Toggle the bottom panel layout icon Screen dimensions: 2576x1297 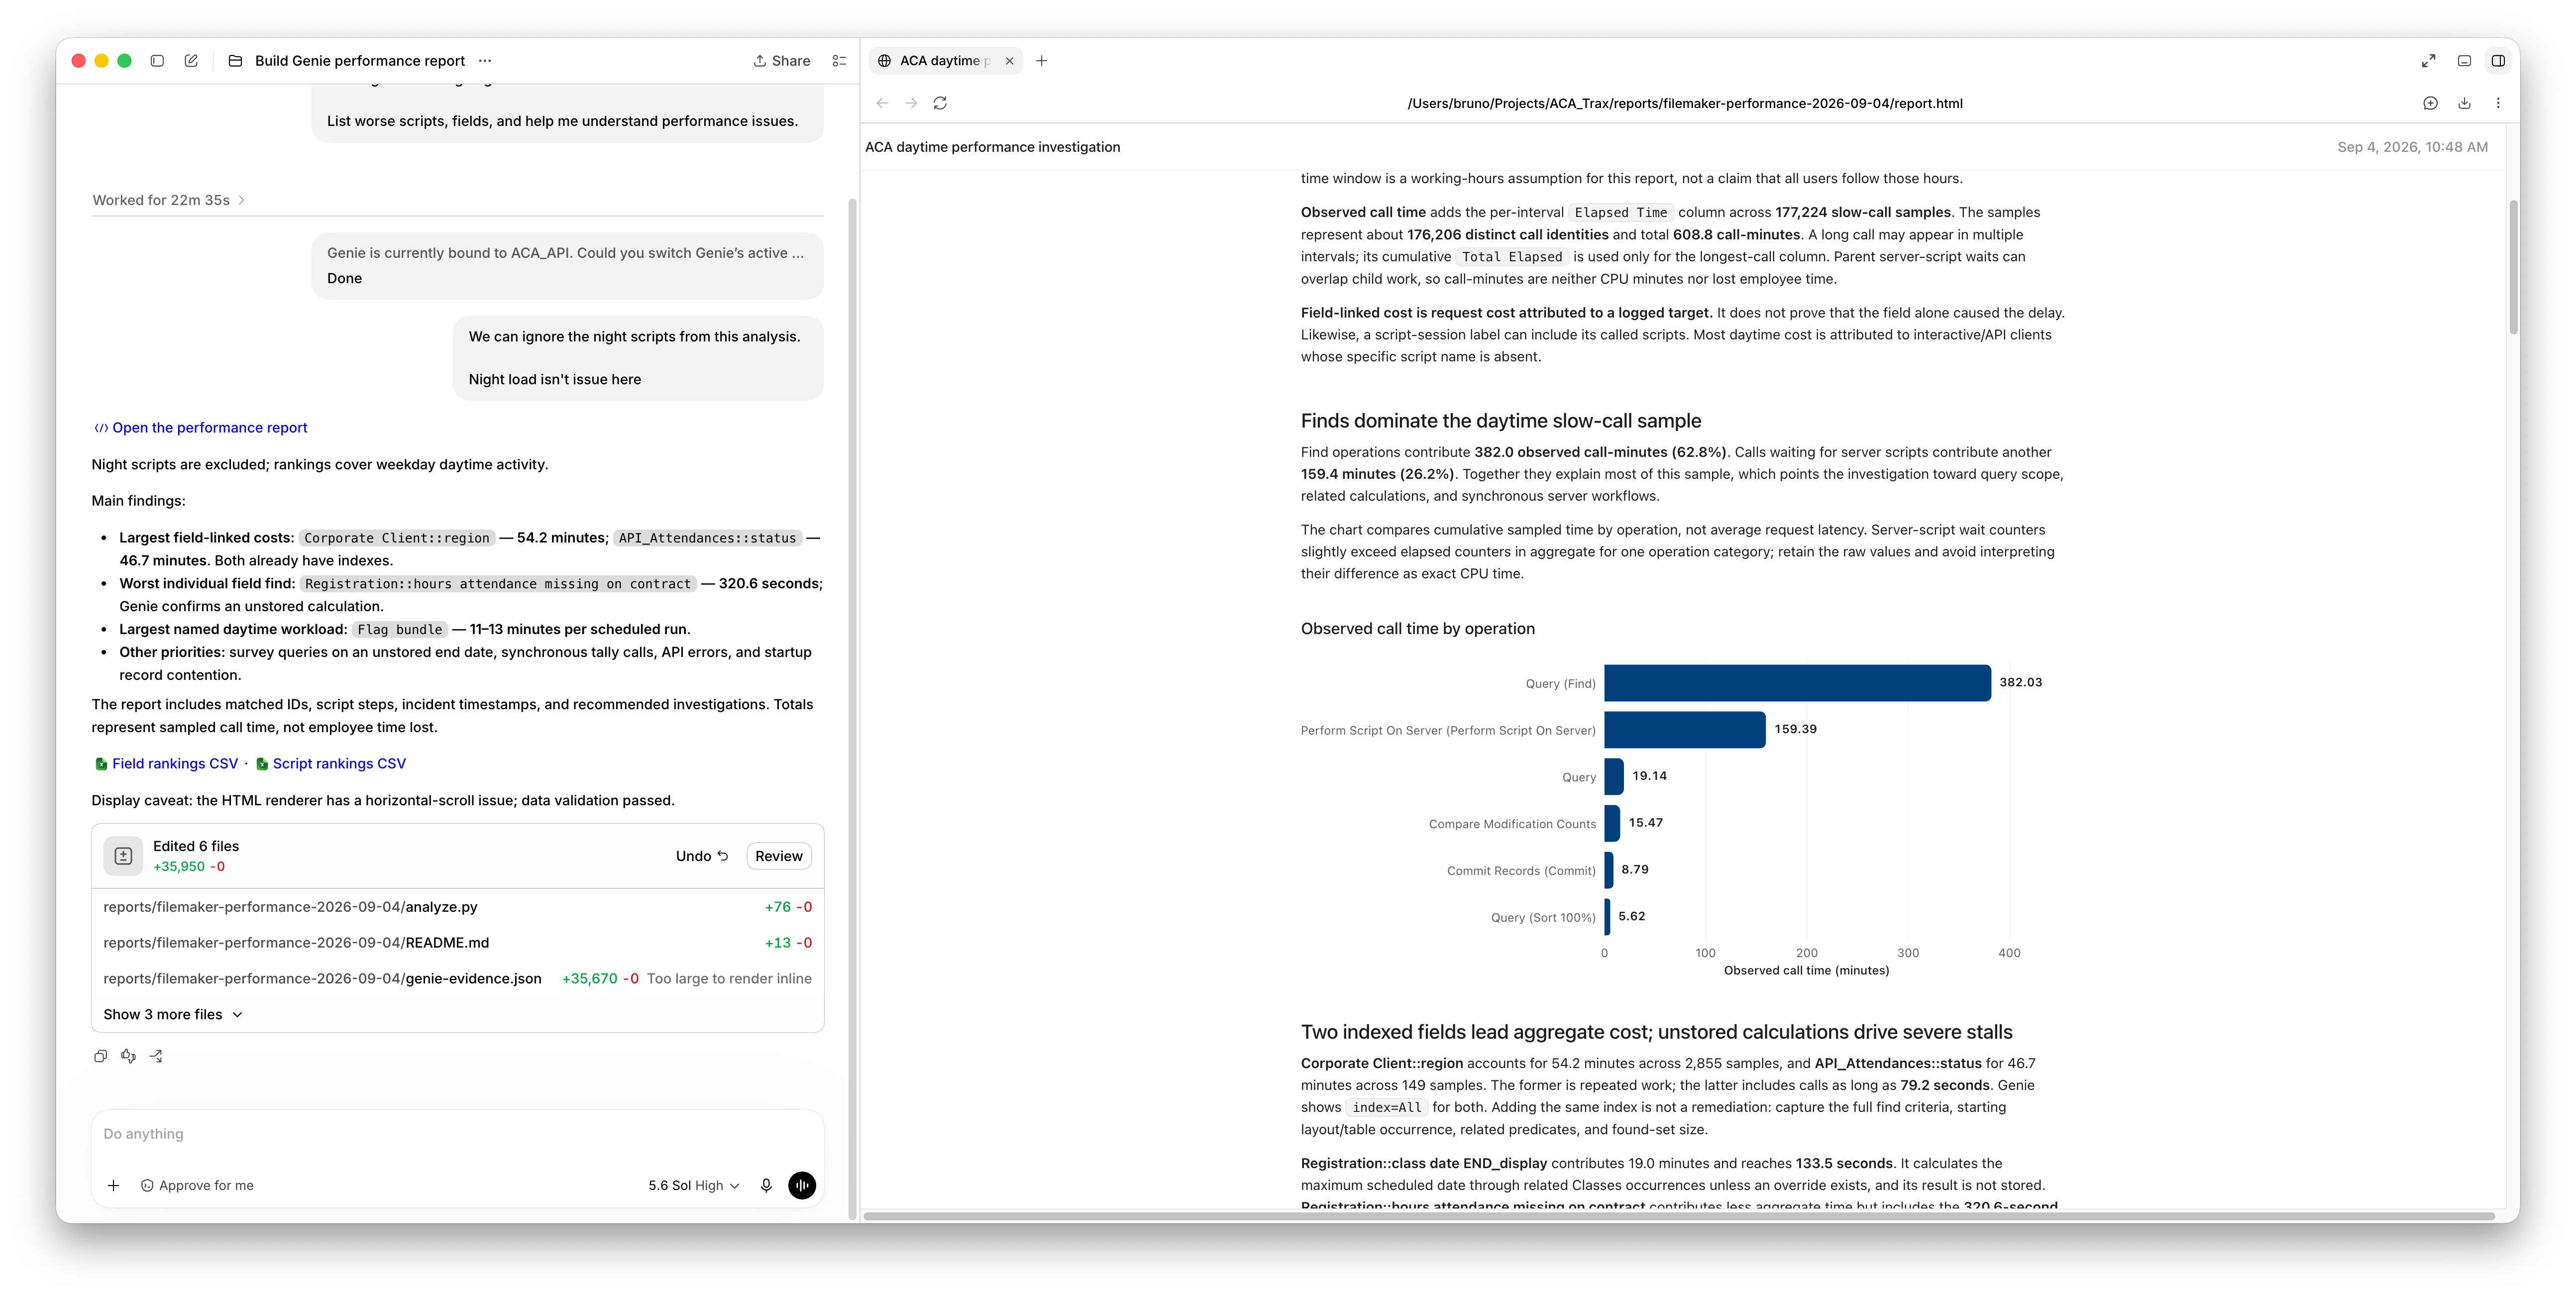click(x=2464, y=61)
